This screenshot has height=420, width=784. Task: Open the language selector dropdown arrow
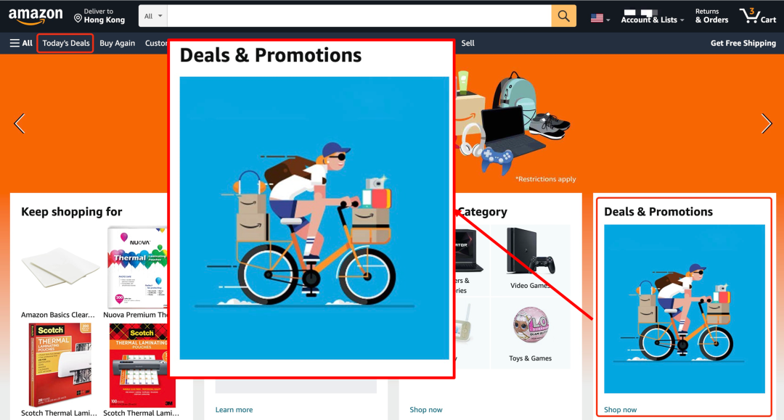[608, 20]
